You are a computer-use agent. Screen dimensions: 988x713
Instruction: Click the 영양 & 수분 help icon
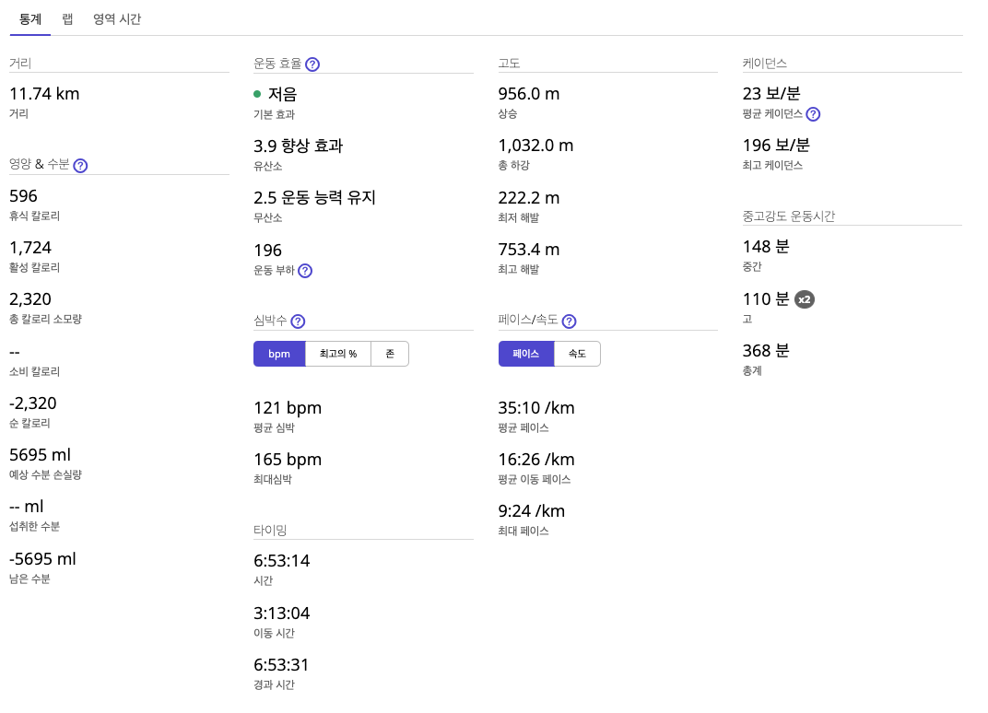pos(80,166)
